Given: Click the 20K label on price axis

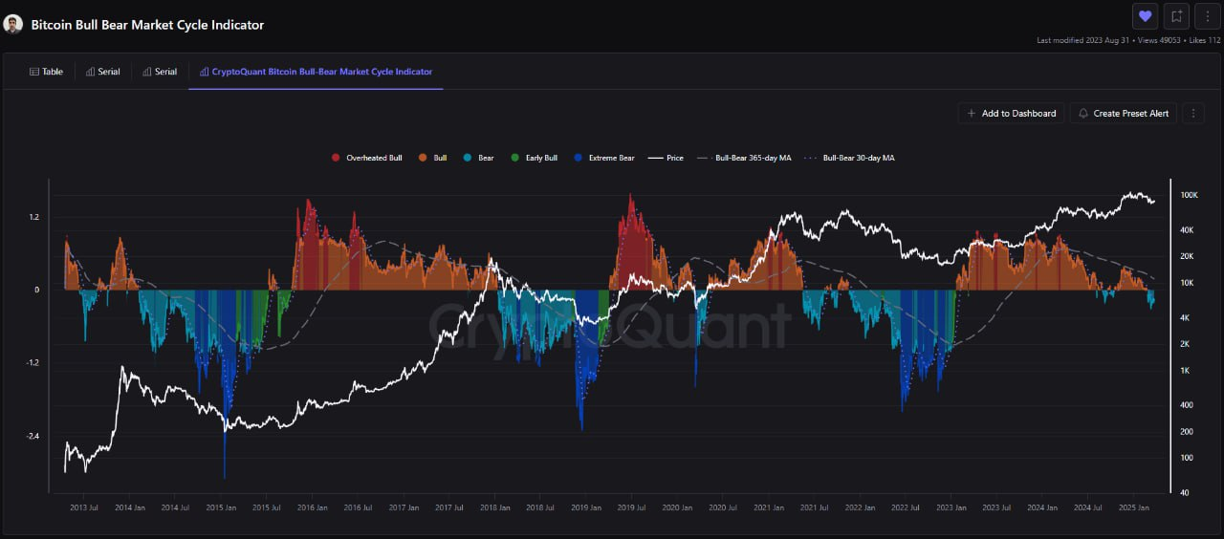Looking at the screenshot, I should click(x=1187, y=256).
